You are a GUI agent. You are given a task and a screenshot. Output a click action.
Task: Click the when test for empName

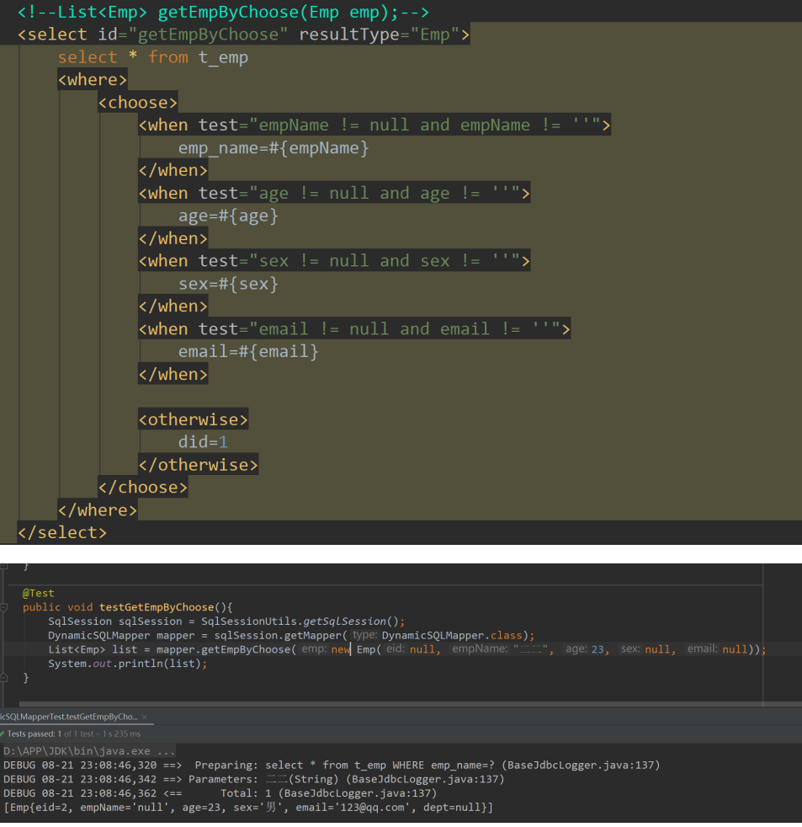pos(374,125)
